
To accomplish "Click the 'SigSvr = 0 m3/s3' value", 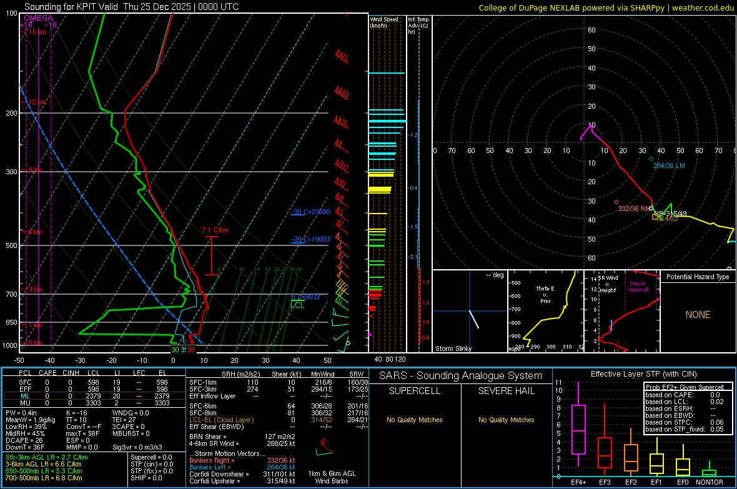I will point(137,447).
